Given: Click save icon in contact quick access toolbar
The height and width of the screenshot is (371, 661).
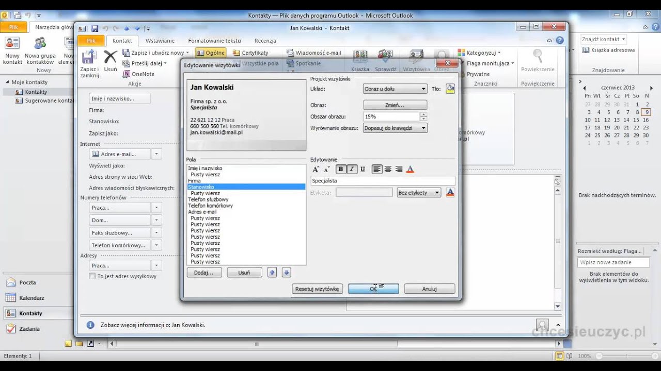Looking at the screenshot, I should pyautogui.click(x=95, y=28).
